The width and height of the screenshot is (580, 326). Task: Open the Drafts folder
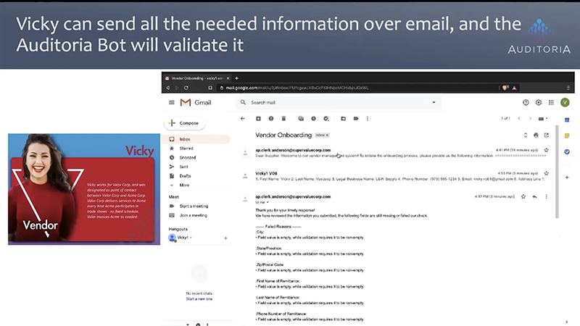[x=185, y=176]
